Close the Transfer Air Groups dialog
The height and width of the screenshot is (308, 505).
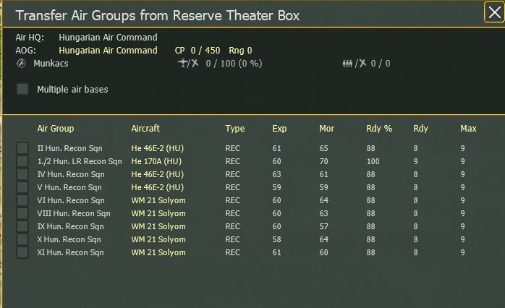(494, 12)
